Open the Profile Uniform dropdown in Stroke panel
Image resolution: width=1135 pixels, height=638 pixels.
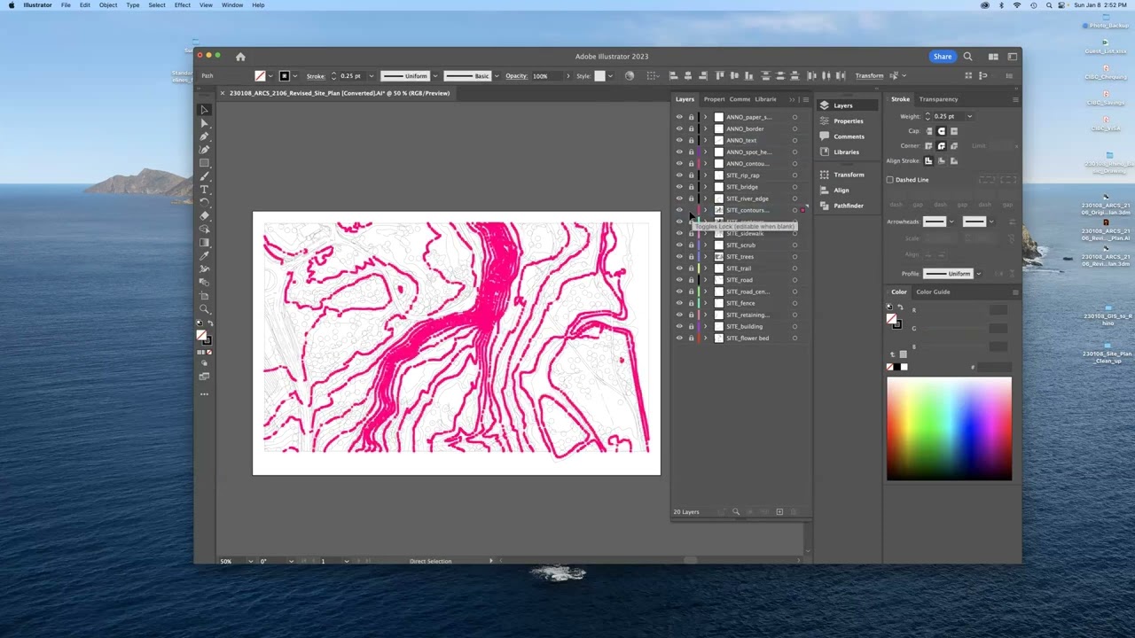click(977, 274)
